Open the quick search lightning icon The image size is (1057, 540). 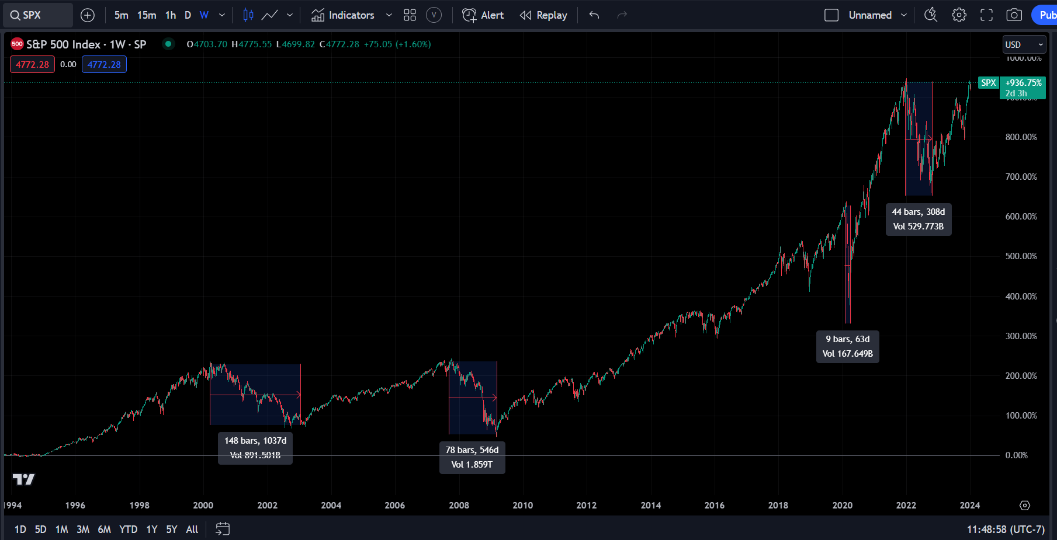point(931,15)
